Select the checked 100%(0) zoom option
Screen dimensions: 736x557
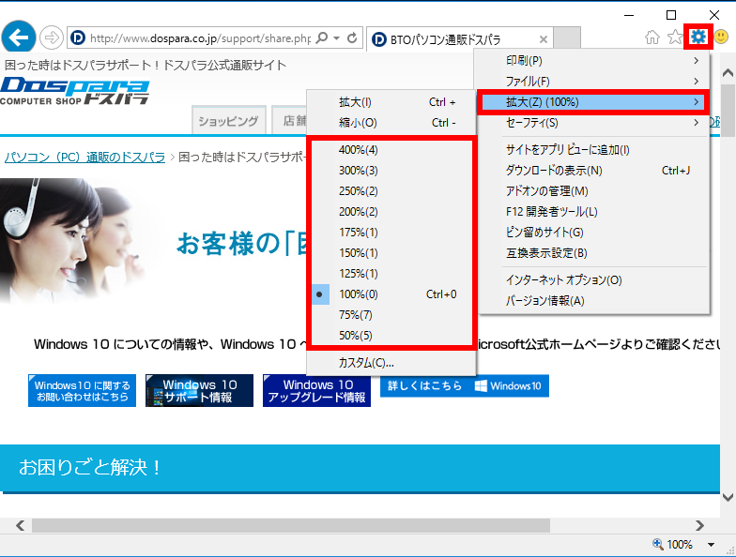(391, 294)
